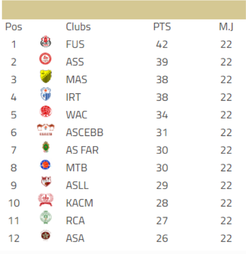Click the AS FAR club emblem

click(45, 147)
